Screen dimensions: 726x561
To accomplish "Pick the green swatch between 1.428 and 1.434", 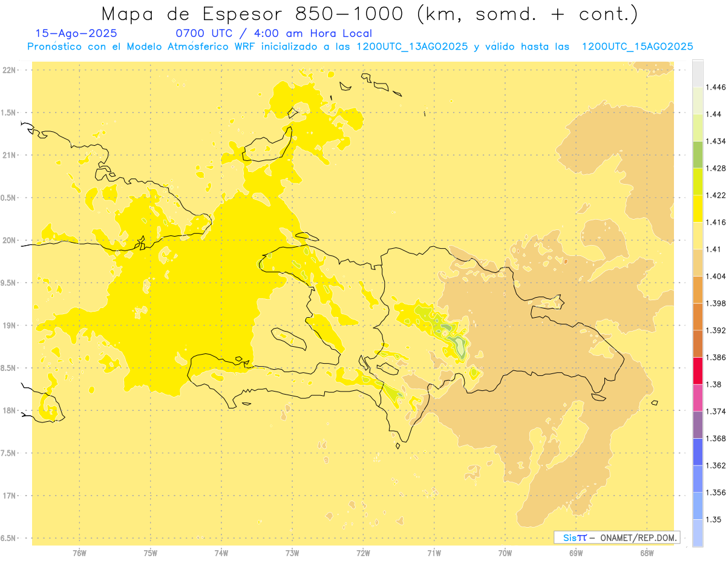I will pos(698,154).
